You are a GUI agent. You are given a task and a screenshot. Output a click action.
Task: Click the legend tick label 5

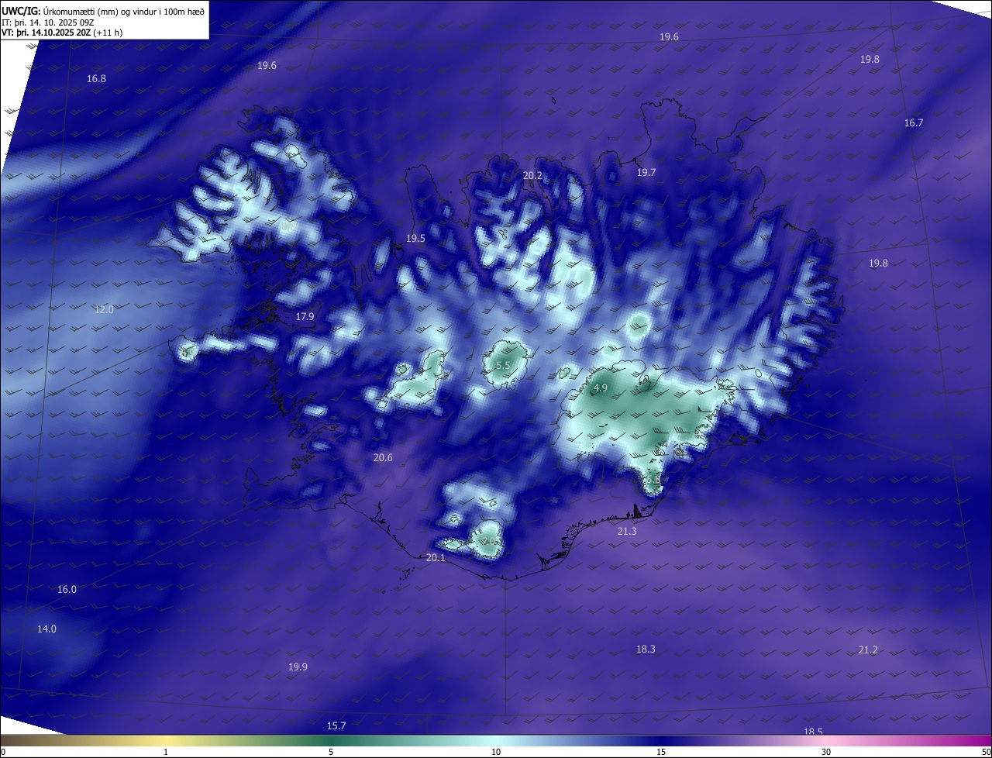331,752
